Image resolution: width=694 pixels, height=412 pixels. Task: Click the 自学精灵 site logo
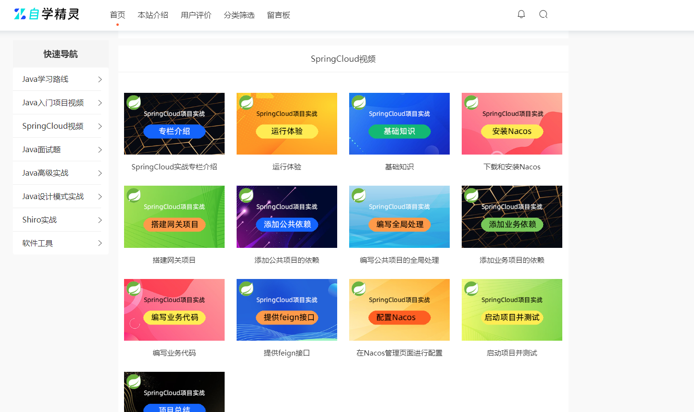(x=46, y=14)
